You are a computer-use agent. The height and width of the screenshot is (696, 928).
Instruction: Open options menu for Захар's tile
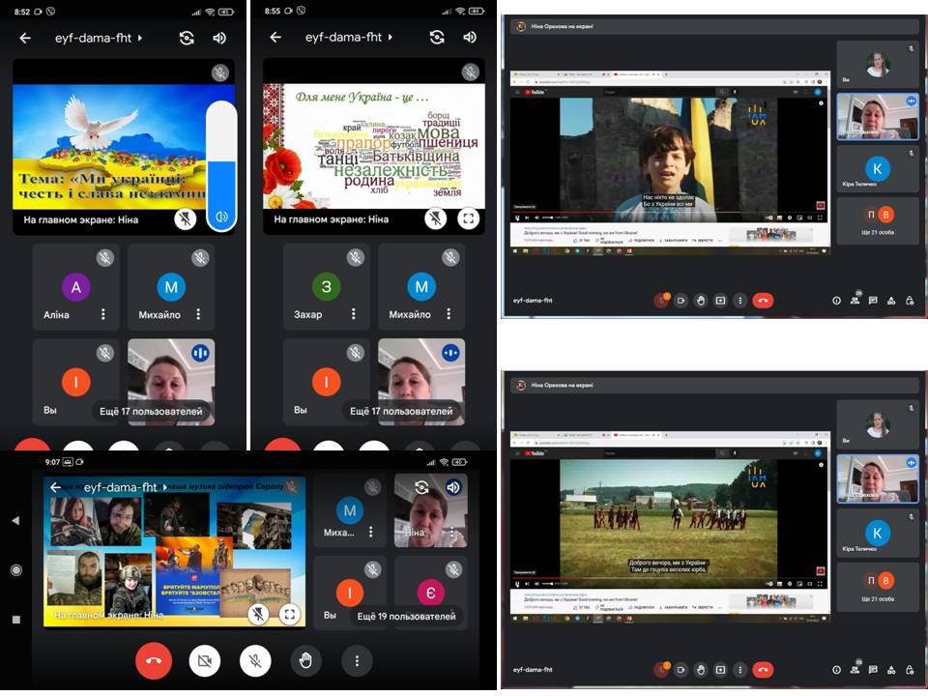coord(354,313)
